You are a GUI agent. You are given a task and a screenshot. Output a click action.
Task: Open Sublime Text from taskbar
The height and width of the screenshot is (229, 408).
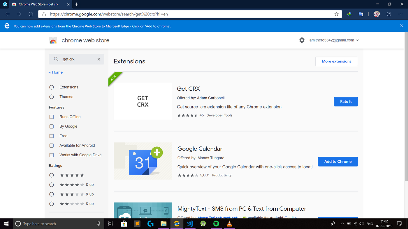click(137, 223)
